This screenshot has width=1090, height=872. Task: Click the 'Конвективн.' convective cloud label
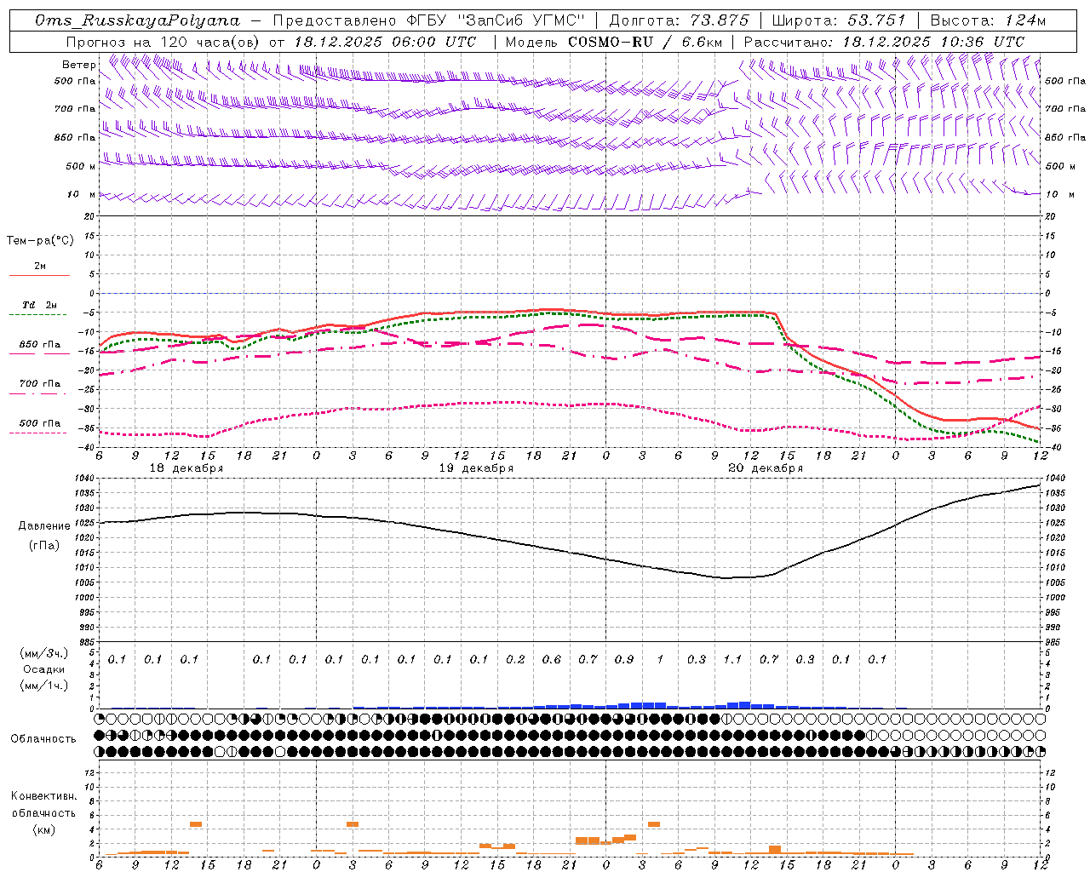[44, 796]
